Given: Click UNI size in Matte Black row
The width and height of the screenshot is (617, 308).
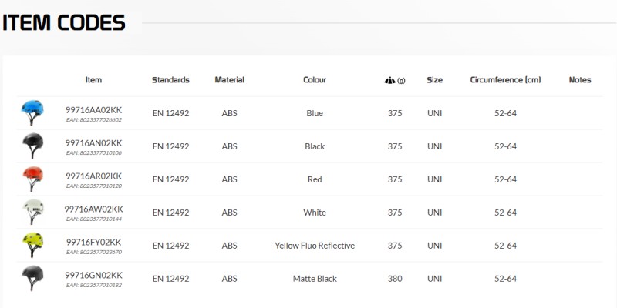Looking at the screenshot, I should tap(434, 279).
